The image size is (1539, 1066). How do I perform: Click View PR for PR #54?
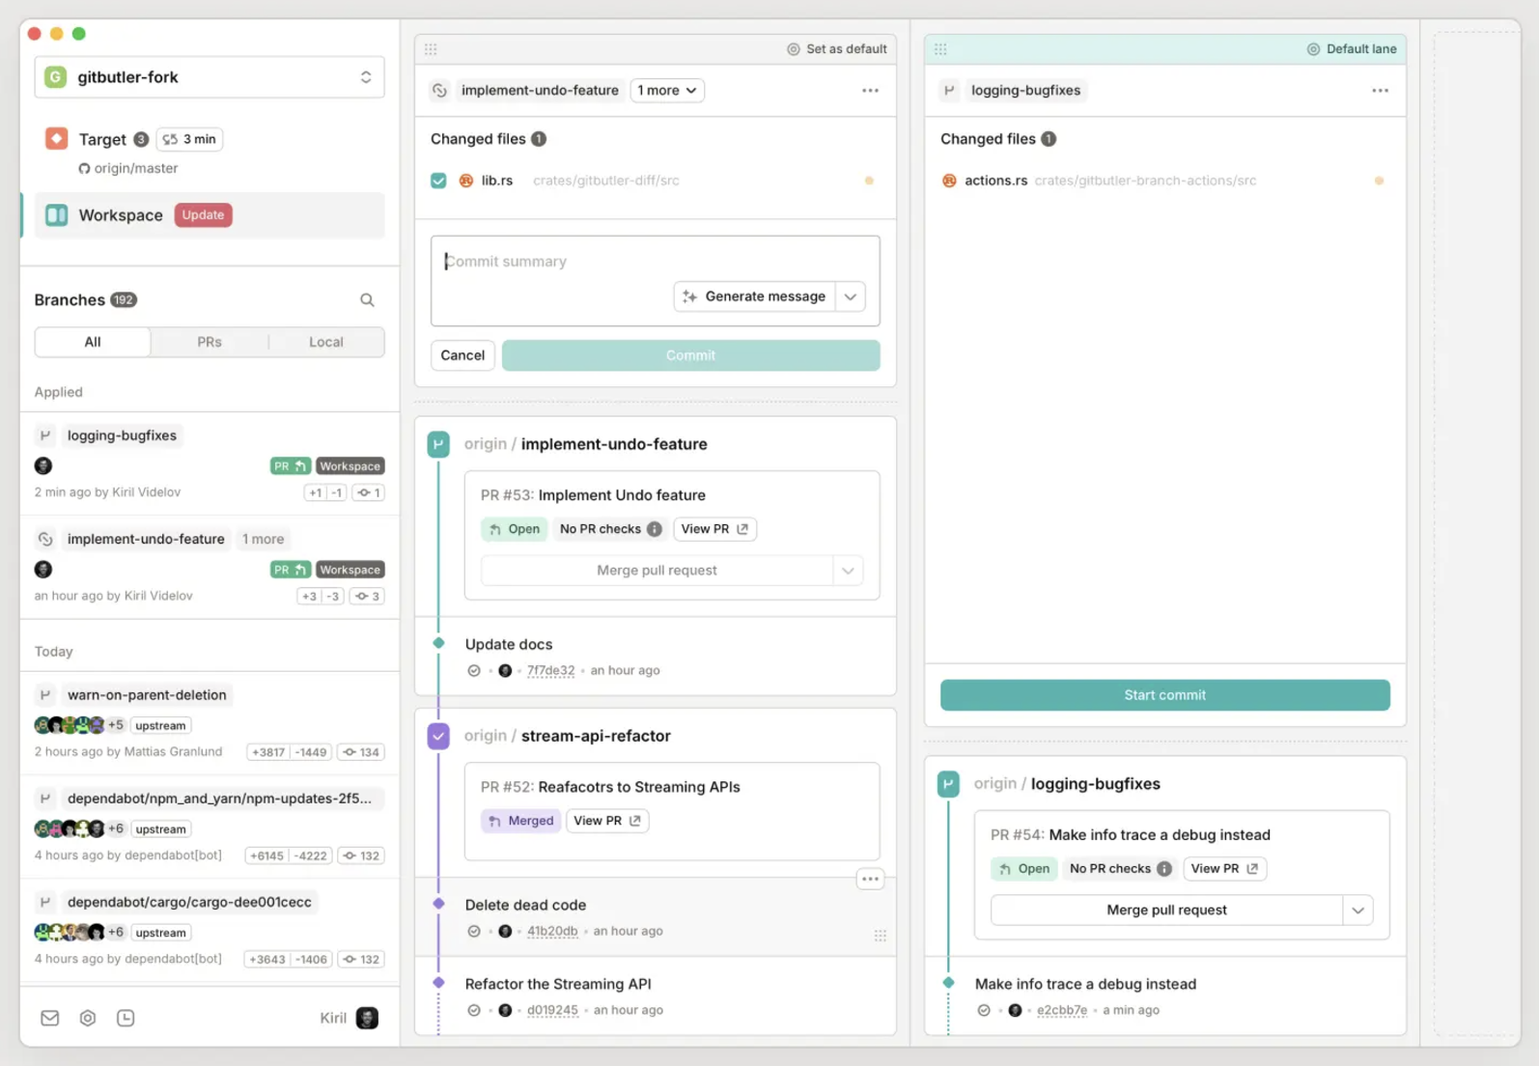[x=1223, y=869]
